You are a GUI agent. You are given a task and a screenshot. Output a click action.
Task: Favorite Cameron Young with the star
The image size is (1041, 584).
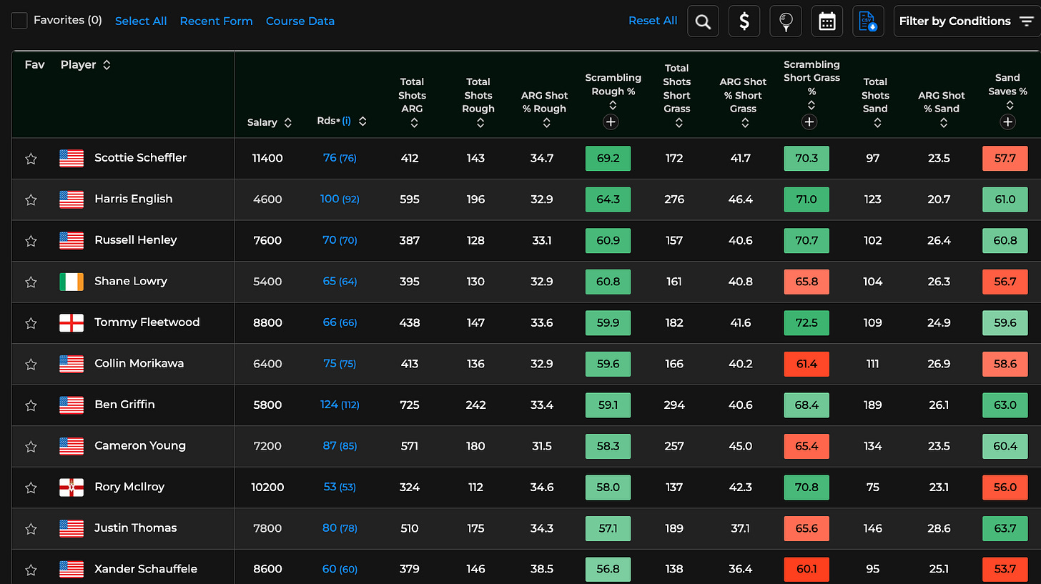click(31, 446)
